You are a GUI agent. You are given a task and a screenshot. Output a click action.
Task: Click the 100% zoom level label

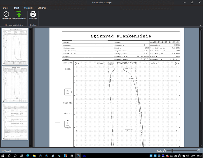(159, 151)
